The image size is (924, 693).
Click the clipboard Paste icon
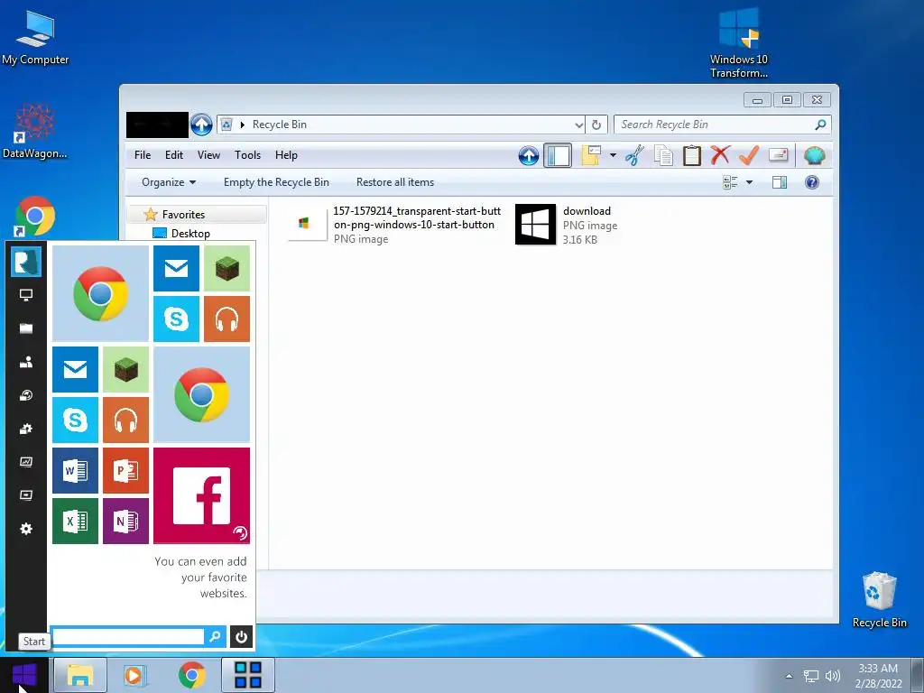click(692, 155)
